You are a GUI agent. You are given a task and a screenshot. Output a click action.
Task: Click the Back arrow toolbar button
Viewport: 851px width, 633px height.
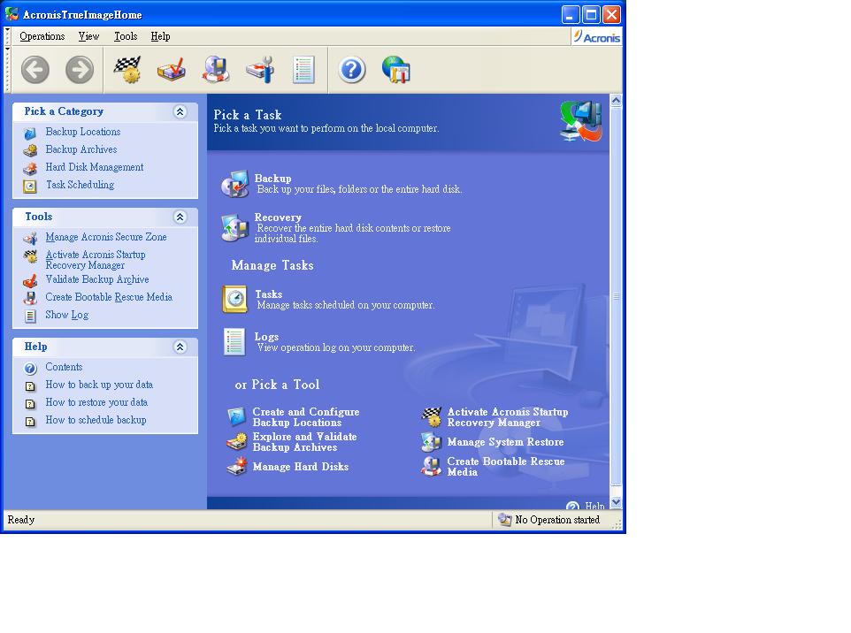35,70
